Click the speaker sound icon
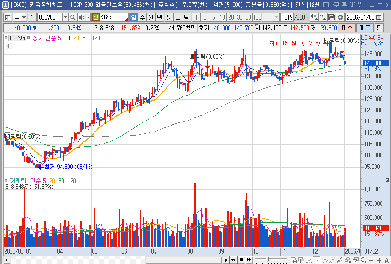This screenshot has height=264, width=391. [82, 17]
